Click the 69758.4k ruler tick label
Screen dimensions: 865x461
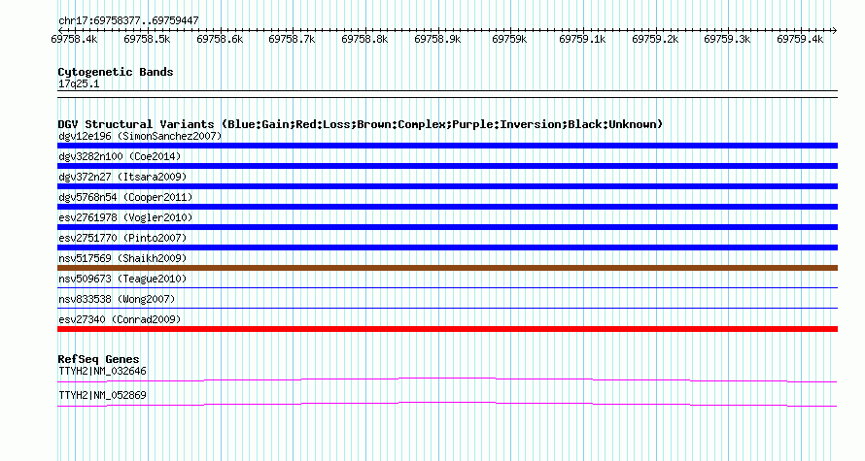point(74,39)
